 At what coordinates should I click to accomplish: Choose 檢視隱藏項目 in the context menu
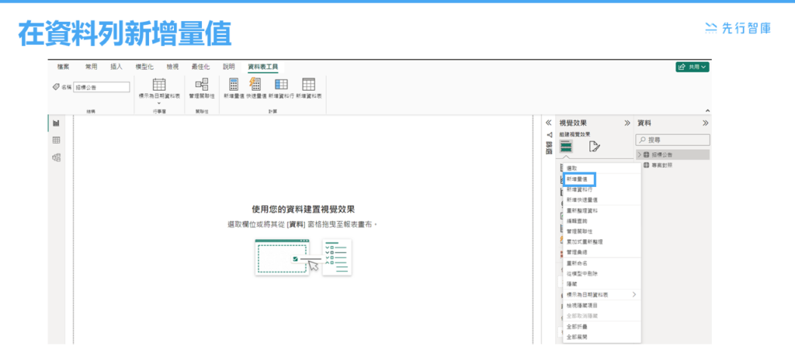pos(602,305)
